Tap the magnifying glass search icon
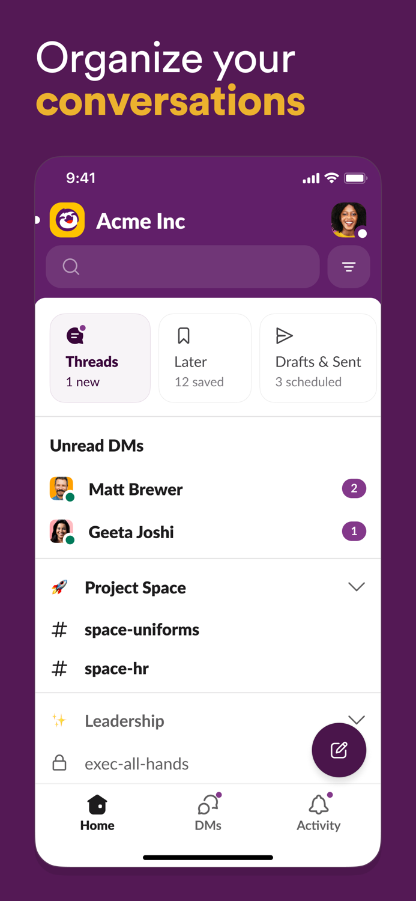 click(x=71, y=266)
